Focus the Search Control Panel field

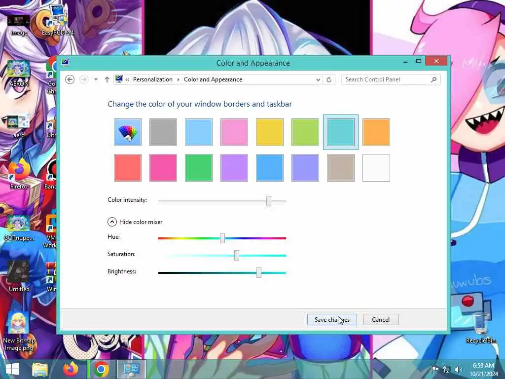(391, 79)
